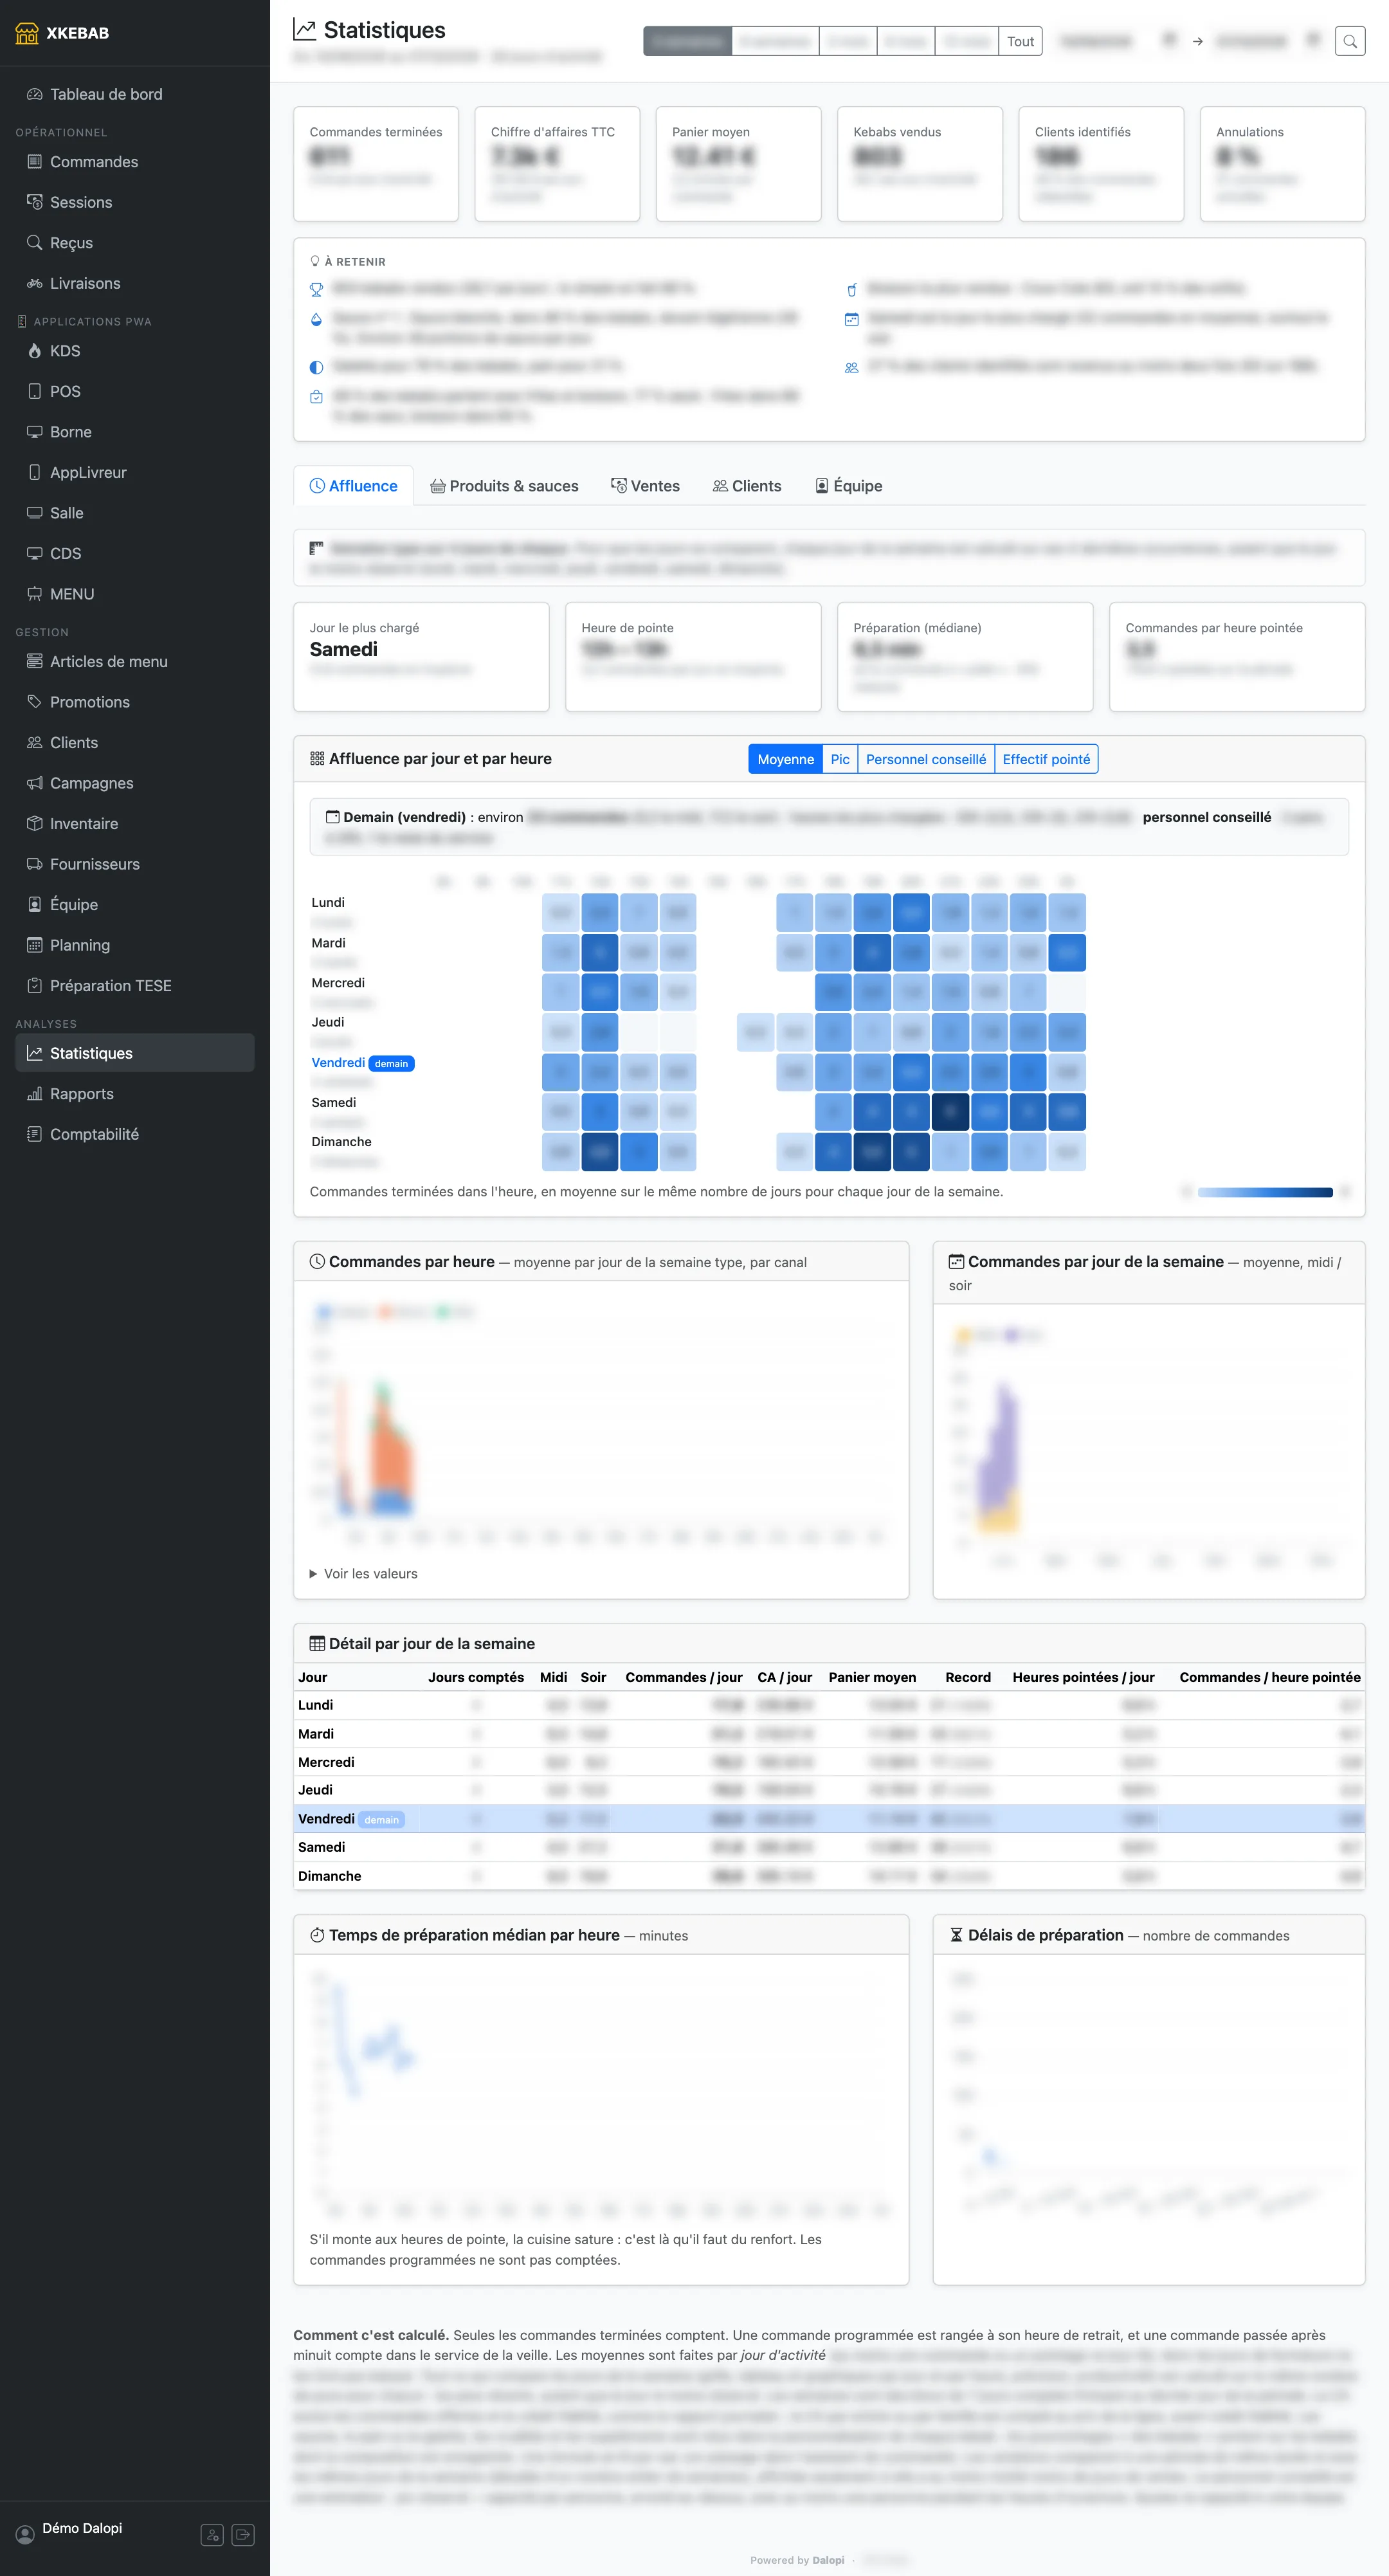Click the Dimanche row in detail table

pos(829,1876)
